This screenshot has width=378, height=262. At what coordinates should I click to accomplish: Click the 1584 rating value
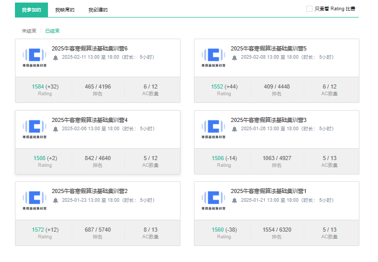38,86
